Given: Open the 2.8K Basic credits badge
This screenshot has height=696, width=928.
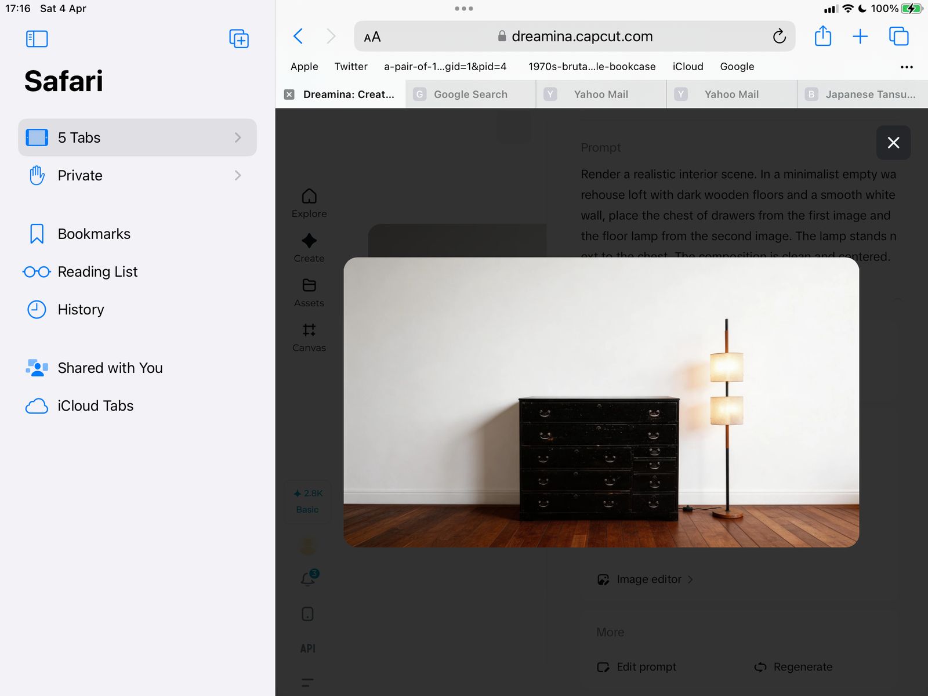Looking at the screenshot, I should (308, 502).
